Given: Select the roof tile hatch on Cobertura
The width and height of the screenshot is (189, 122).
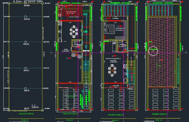Looking at the screenshot, I should (x=161, y=52).
